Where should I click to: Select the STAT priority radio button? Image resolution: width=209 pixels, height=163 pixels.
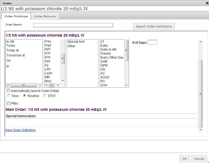coord(45,96)
